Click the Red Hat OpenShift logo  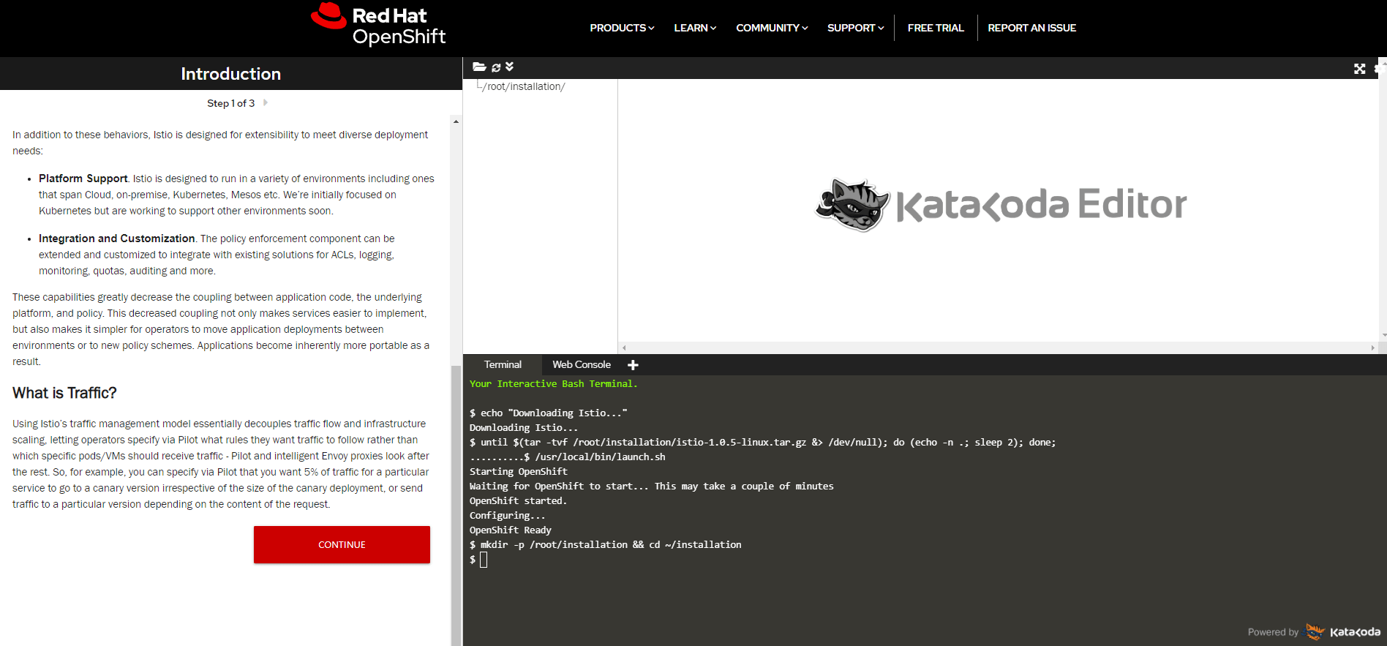378,26
